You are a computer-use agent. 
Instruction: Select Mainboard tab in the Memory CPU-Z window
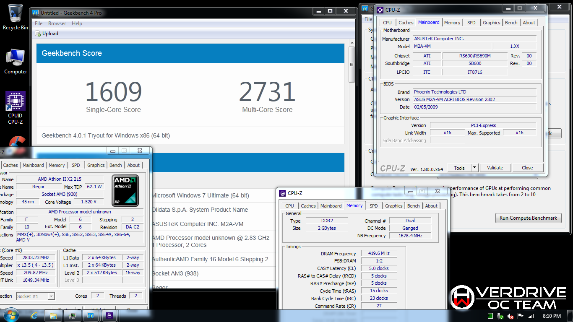point(331,206)
